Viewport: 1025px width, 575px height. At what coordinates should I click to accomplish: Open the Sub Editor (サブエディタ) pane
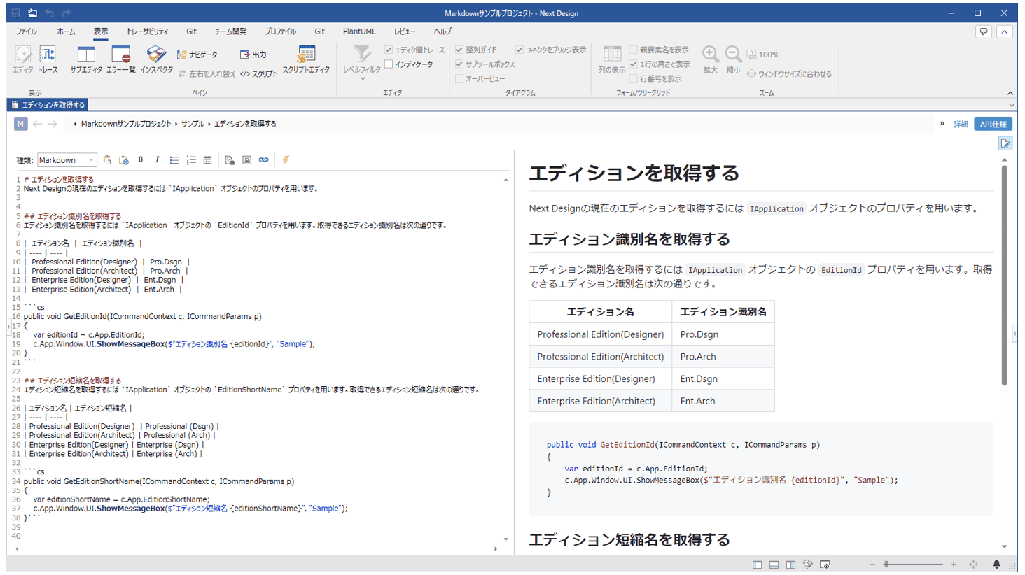(x=86, y=59)
